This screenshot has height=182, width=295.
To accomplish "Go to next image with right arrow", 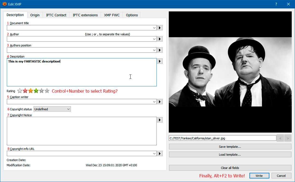I will tap(288, 138).
